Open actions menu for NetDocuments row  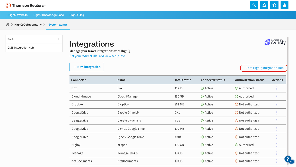pyautogui.click(x=277, y=161)
